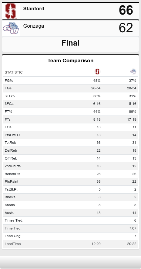Click small Gonzaga logo in table header
141x269 pixels.
[133, 71]
